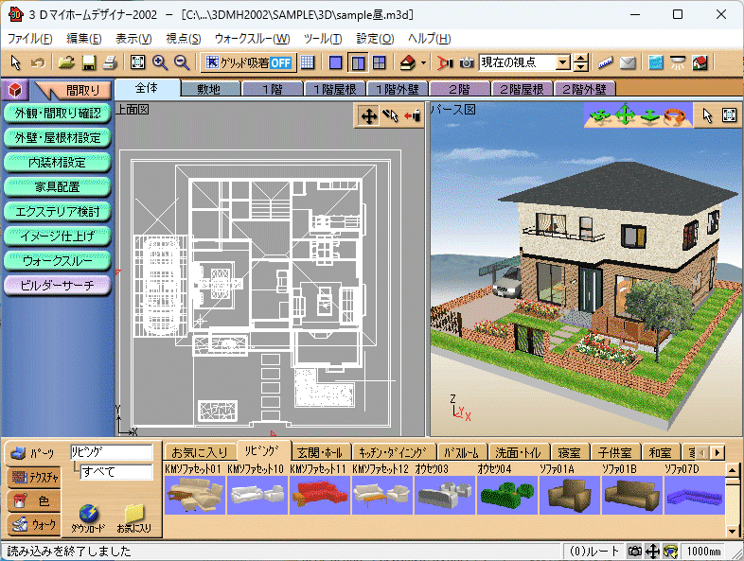Click the print icon in toolbar
This screenshot has width=744, height=561.
coord(110,62)
